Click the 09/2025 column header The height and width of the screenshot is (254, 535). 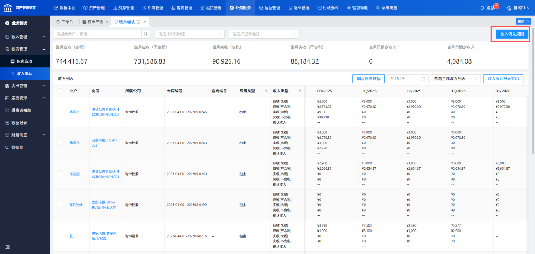[x=324, y=91]
